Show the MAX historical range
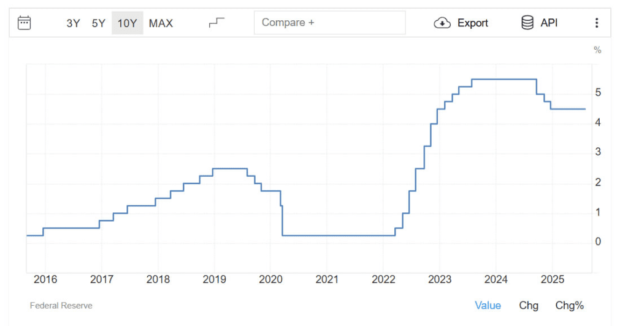The image size is (628, 326). coord(161,23)
